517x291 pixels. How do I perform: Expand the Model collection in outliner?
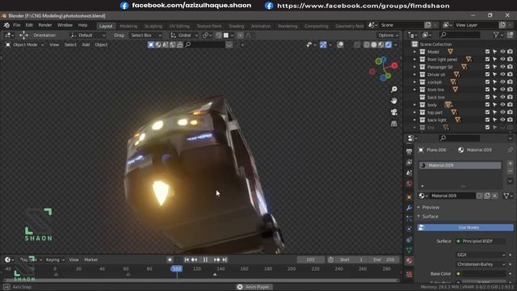(x=414, y=52)
